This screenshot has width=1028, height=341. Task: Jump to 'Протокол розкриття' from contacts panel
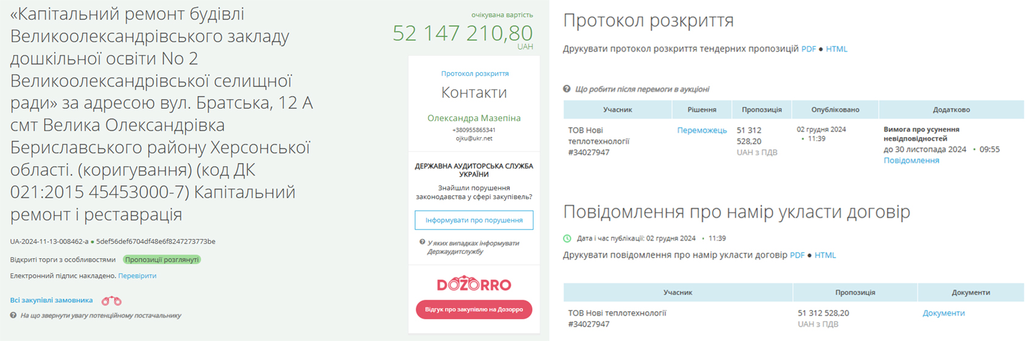tap(474, 74)
